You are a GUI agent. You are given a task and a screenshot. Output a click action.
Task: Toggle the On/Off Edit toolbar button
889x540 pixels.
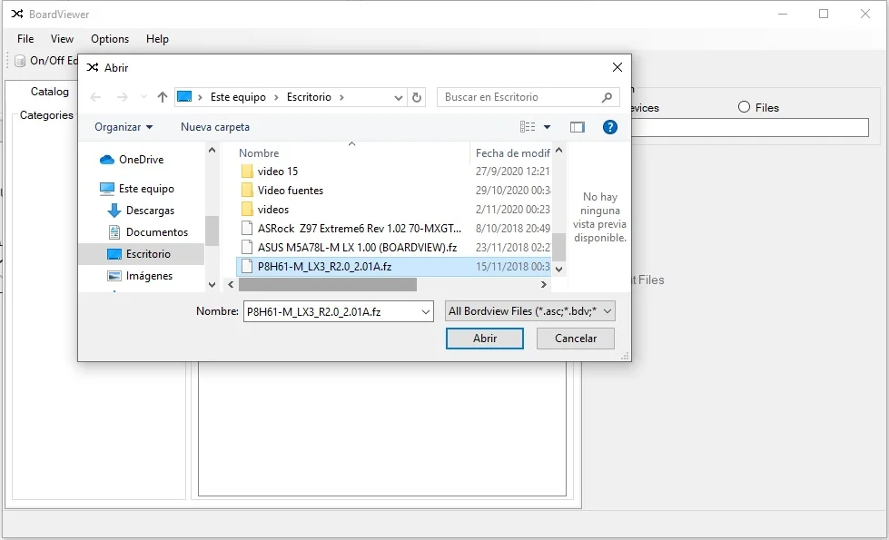point(45,61)
